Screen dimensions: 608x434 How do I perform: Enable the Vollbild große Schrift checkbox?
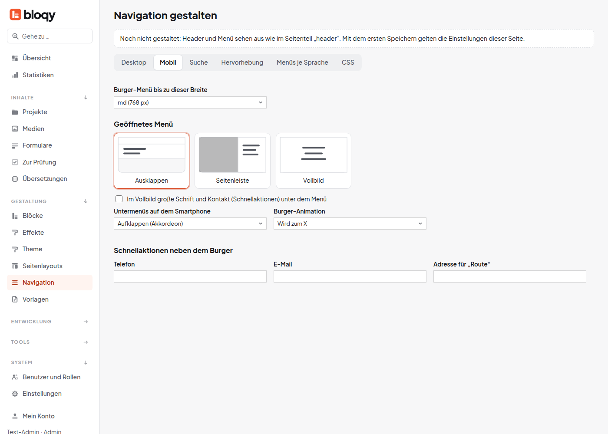click(119, 199)
